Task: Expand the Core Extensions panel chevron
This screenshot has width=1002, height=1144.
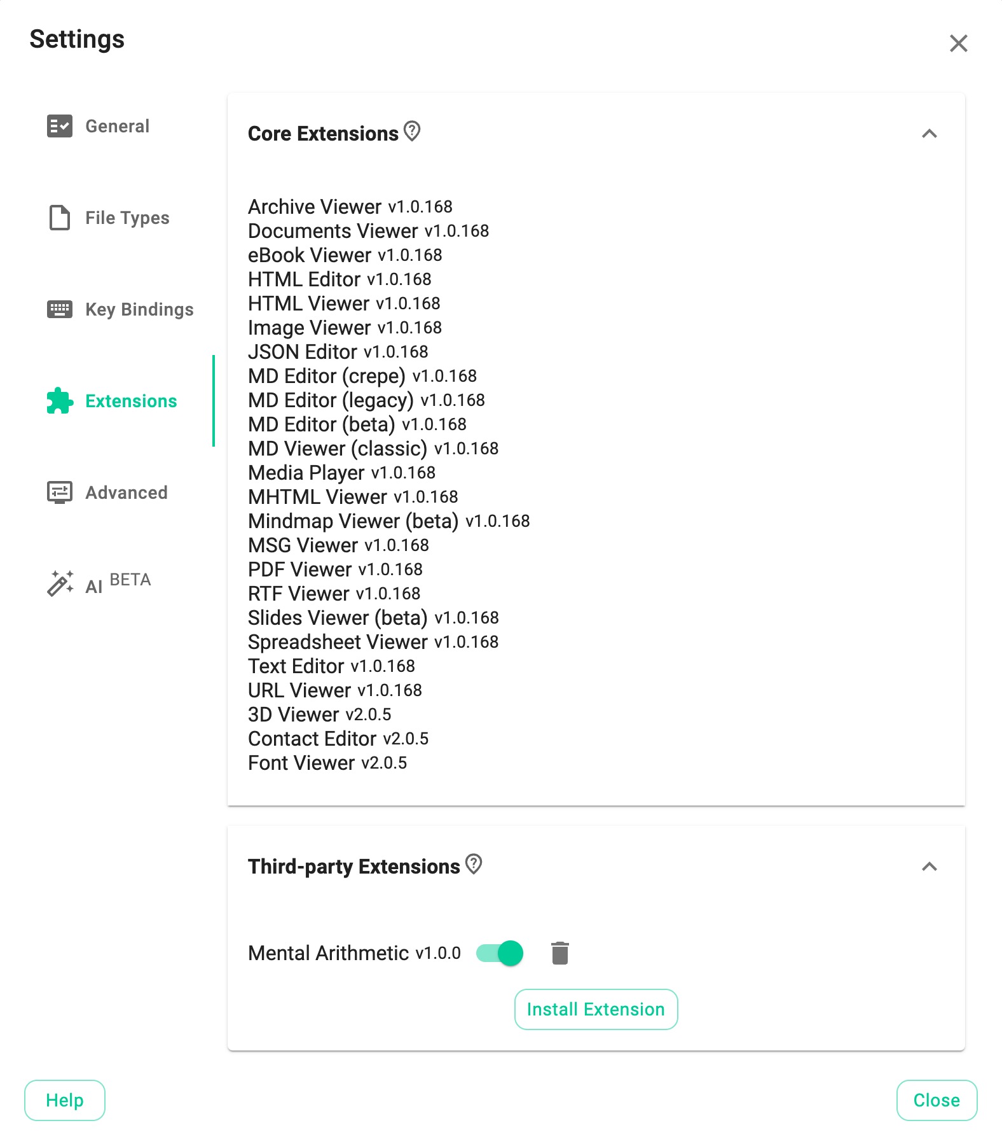Action: coord(930,134)
